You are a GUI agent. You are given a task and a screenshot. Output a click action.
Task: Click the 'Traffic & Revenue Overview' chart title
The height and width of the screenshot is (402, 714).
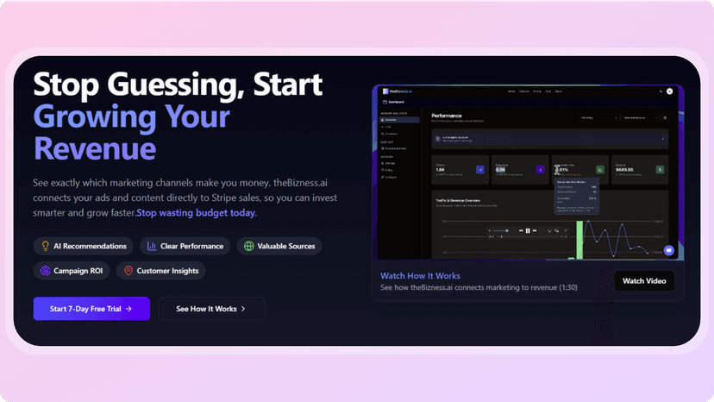[458, 200]
